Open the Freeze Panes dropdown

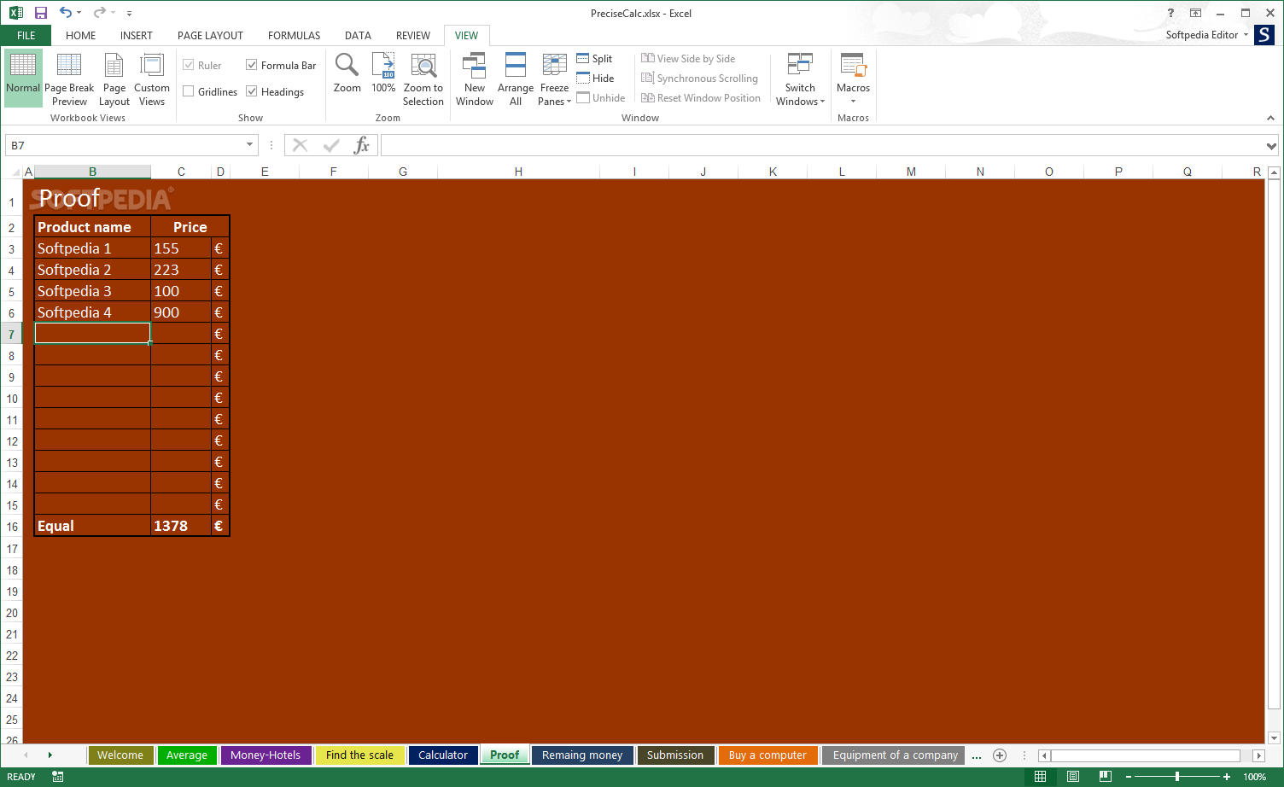tap(554, 78)
